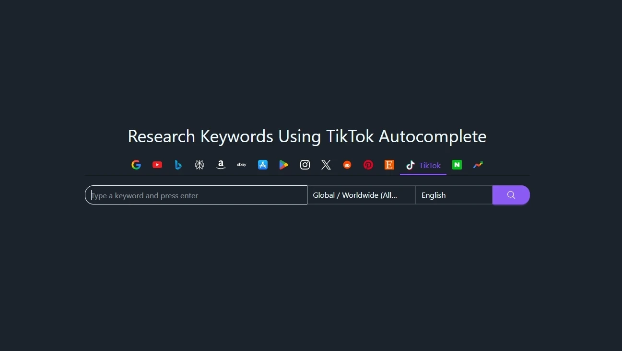Select the active TikTok tab
The height and width of the screenshot is (351, 622).
click(x=423, y=165)
